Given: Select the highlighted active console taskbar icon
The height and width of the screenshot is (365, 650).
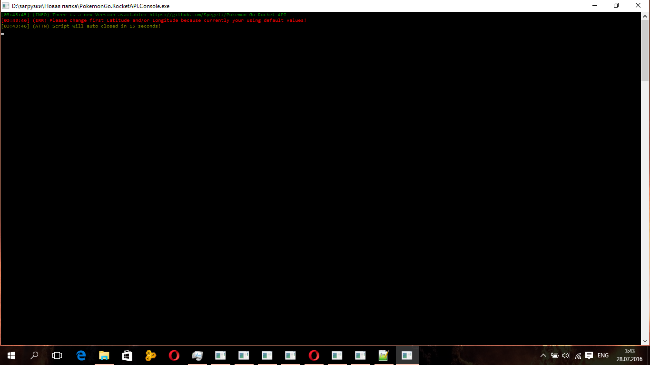Looking at the screenshot, I should 407,355.
